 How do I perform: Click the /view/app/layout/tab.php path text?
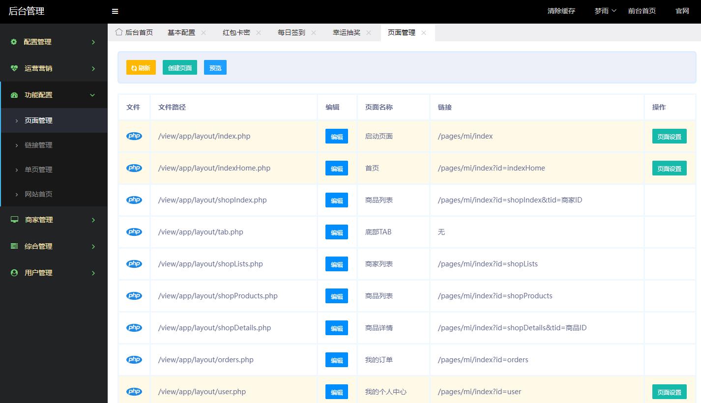[201, 232]
